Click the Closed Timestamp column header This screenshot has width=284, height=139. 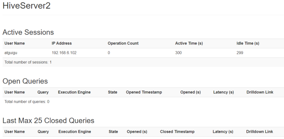[177, 132]
